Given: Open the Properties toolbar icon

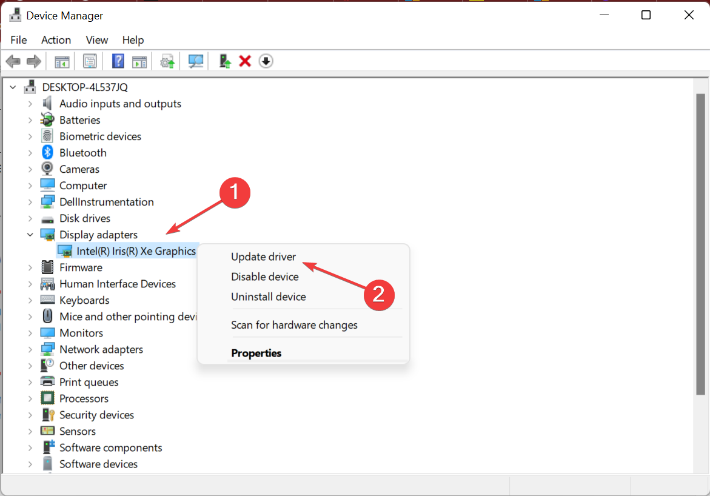Looking at the screenshot, I should coord(90,61).
